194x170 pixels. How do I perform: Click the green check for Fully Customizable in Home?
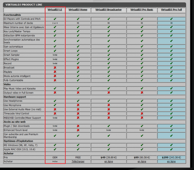pyautogui.click(x=78, y=80)
